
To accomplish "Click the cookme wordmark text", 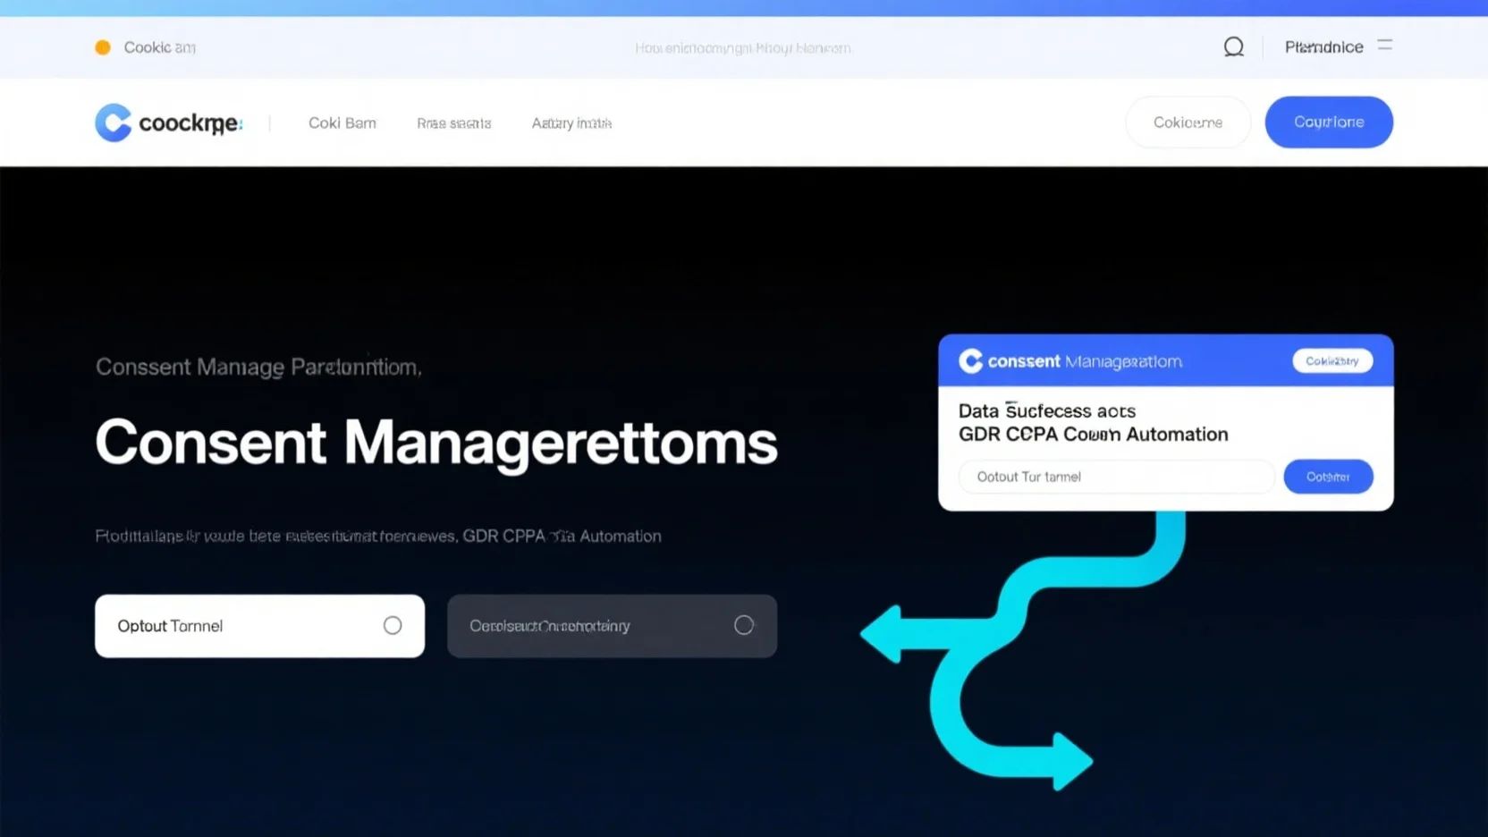I will point(190,123).
